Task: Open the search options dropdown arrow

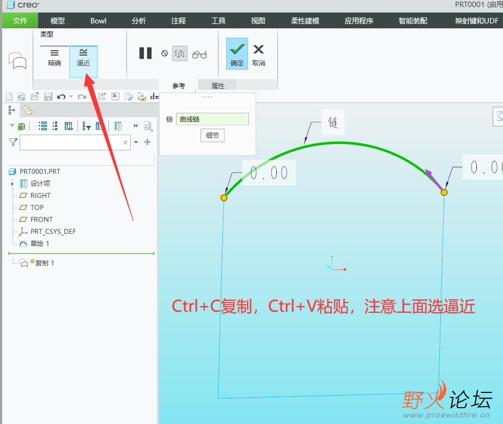Action: (136, 142)
